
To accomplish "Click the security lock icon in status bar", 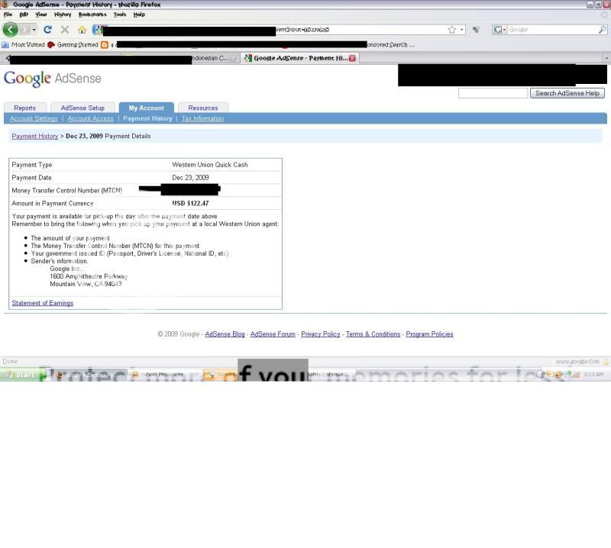I will click(x=606, y=362).
